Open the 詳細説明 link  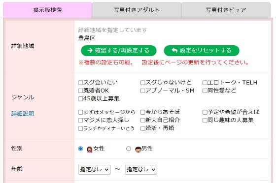tap(23, 114)
